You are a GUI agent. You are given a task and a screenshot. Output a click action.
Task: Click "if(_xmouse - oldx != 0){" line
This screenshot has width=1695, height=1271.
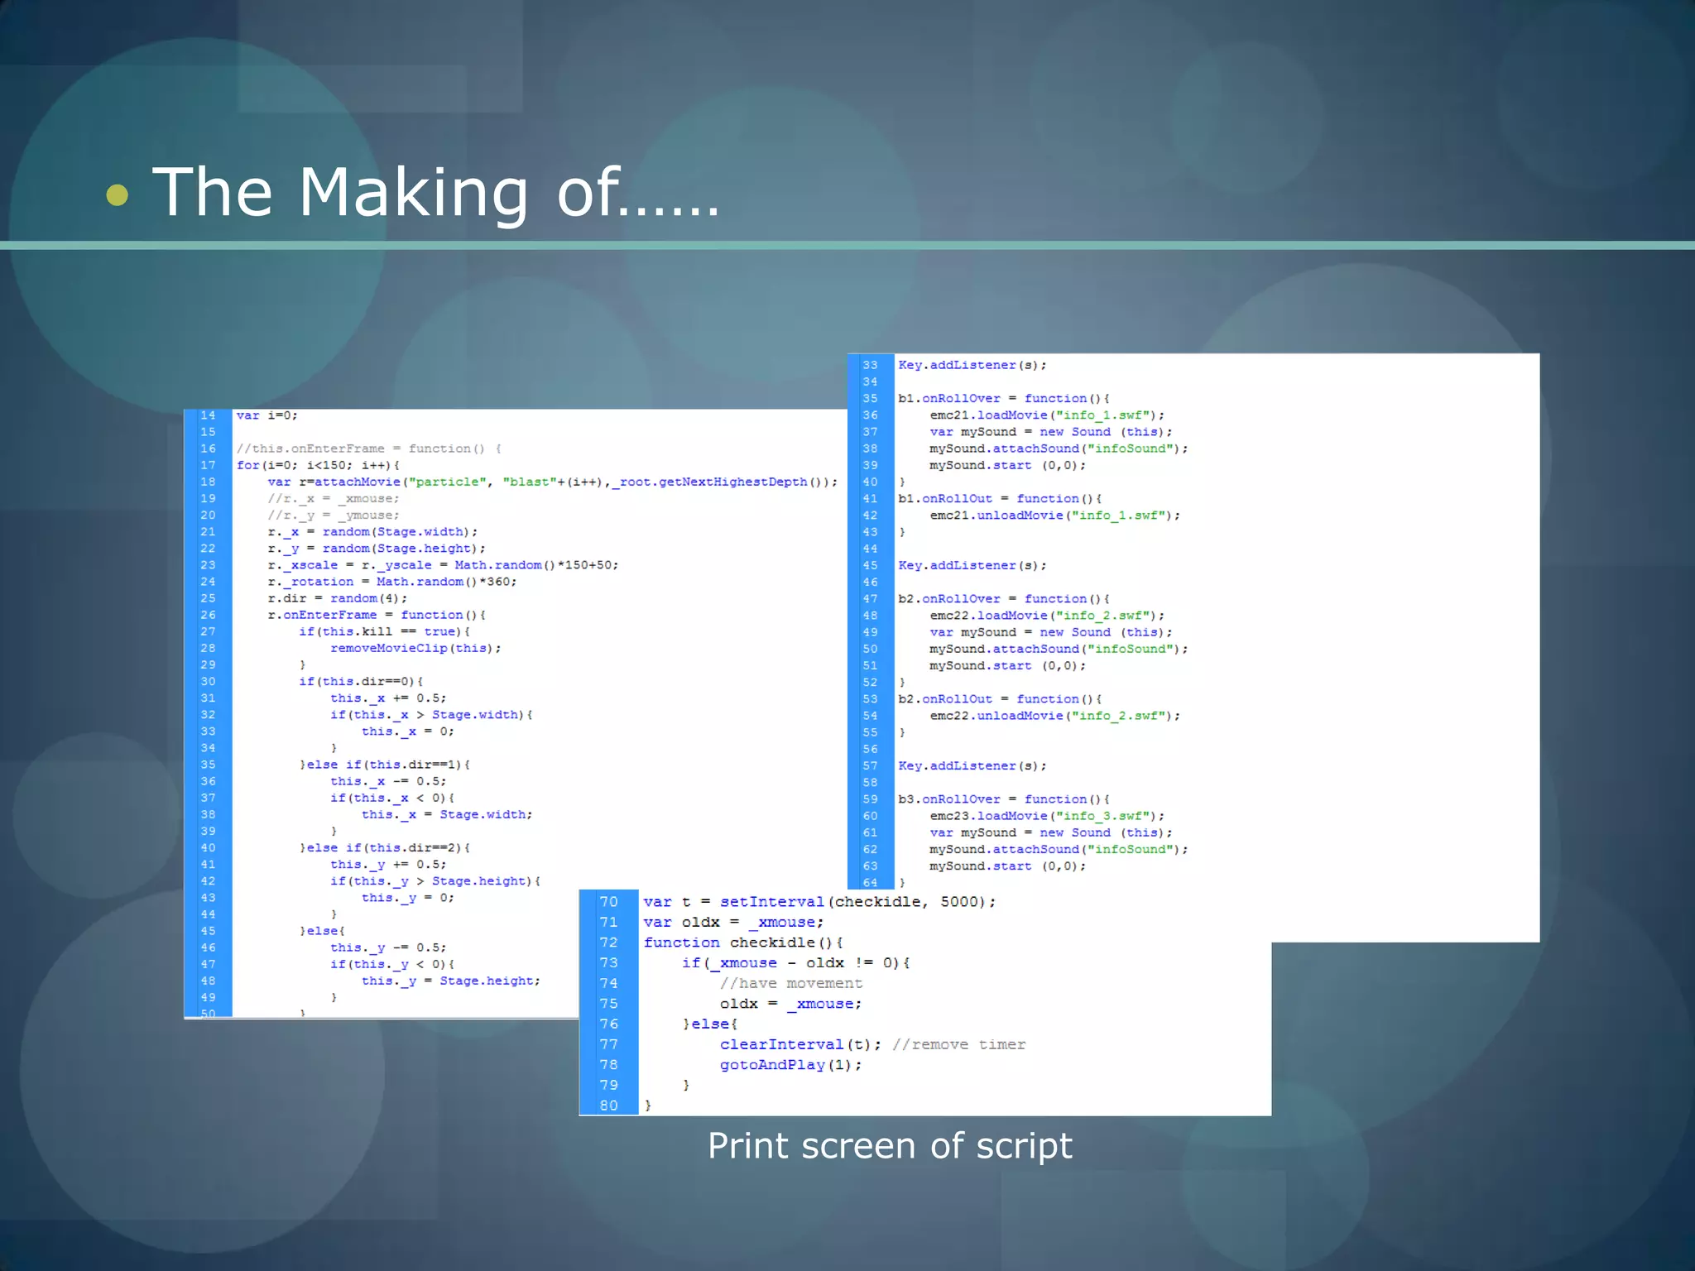click(x=795, y=962)
